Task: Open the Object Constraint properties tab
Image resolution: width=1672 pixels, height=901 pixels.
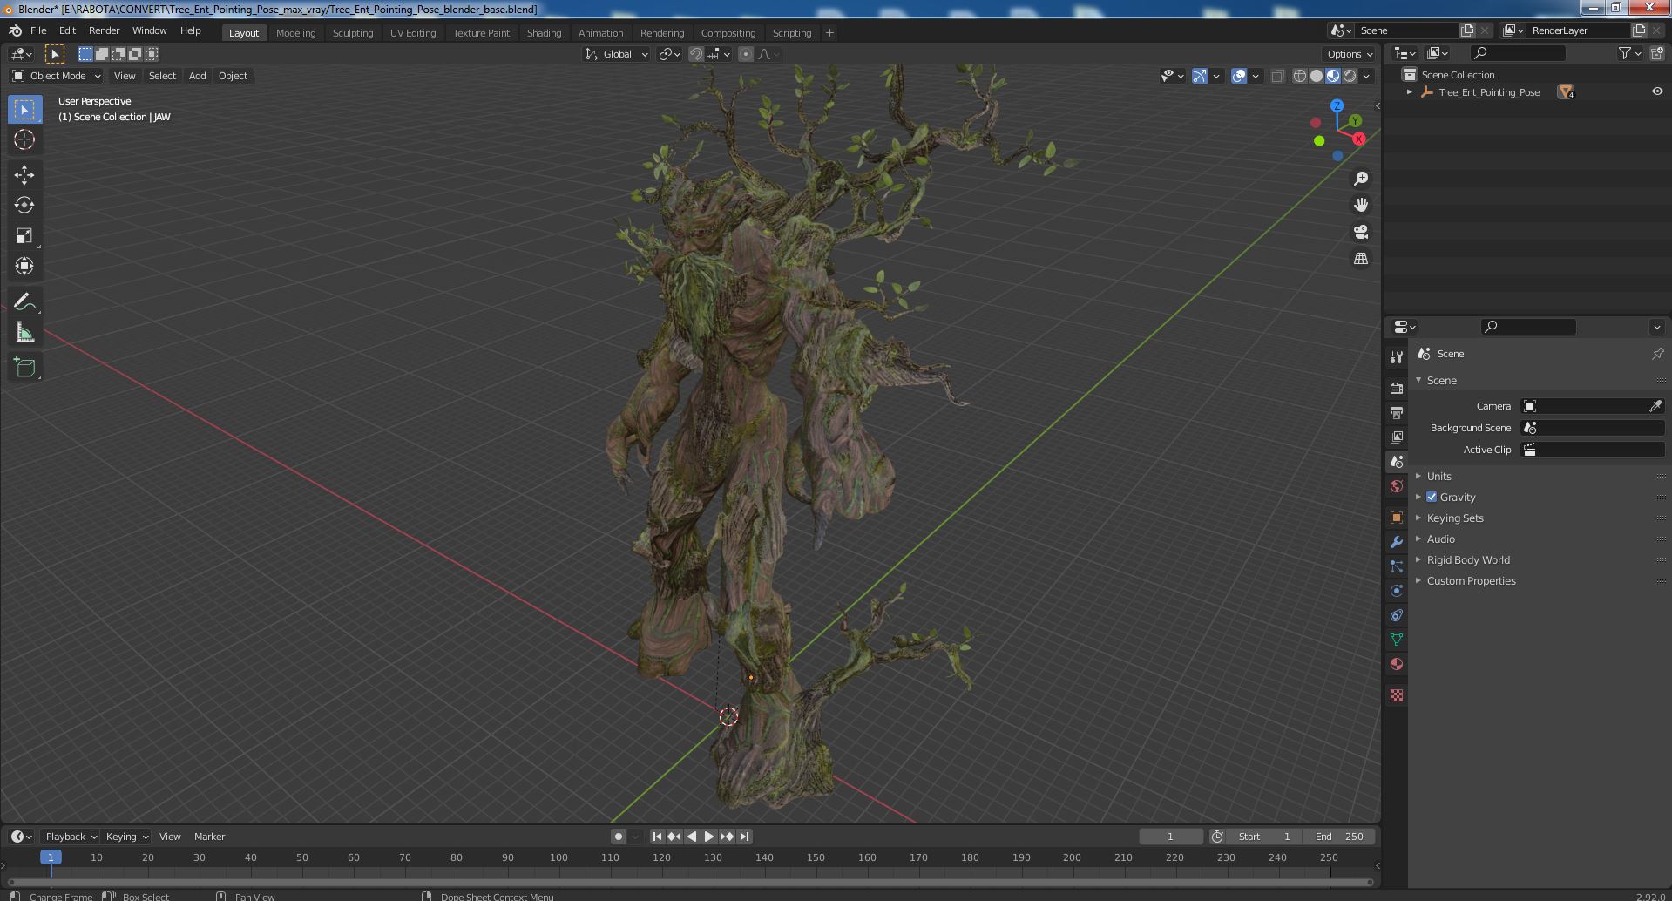Action: click(1397, 615)
